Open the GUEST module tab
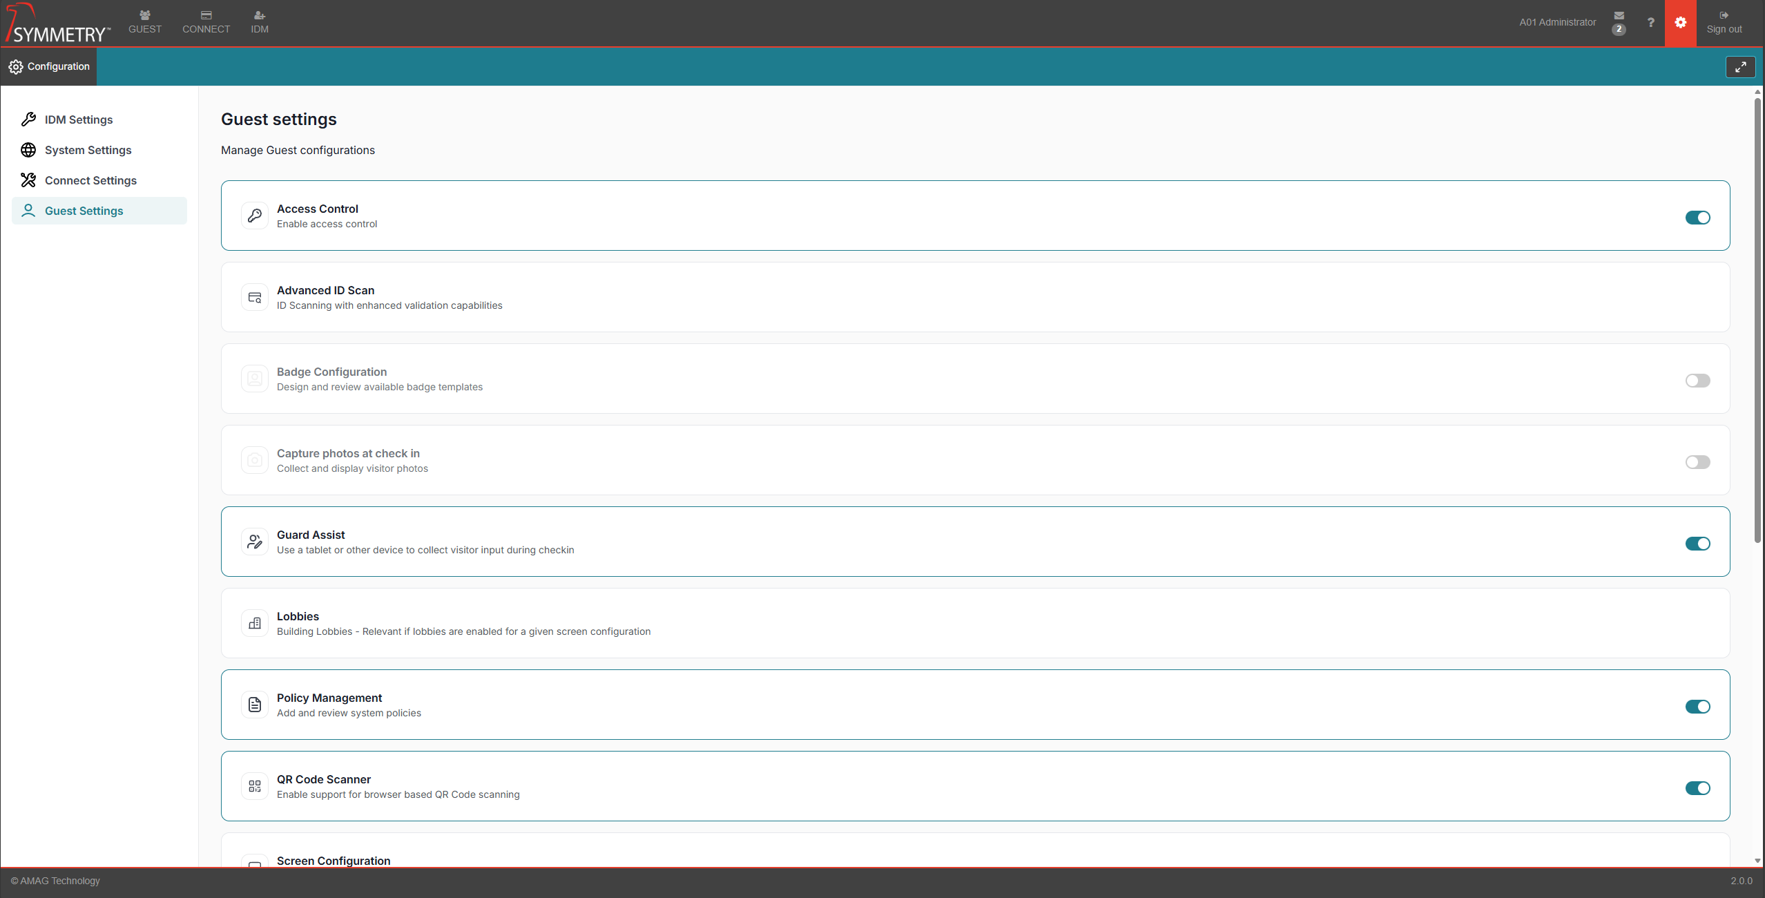This screenshot has width=1765, height=898. pos(144,23)
